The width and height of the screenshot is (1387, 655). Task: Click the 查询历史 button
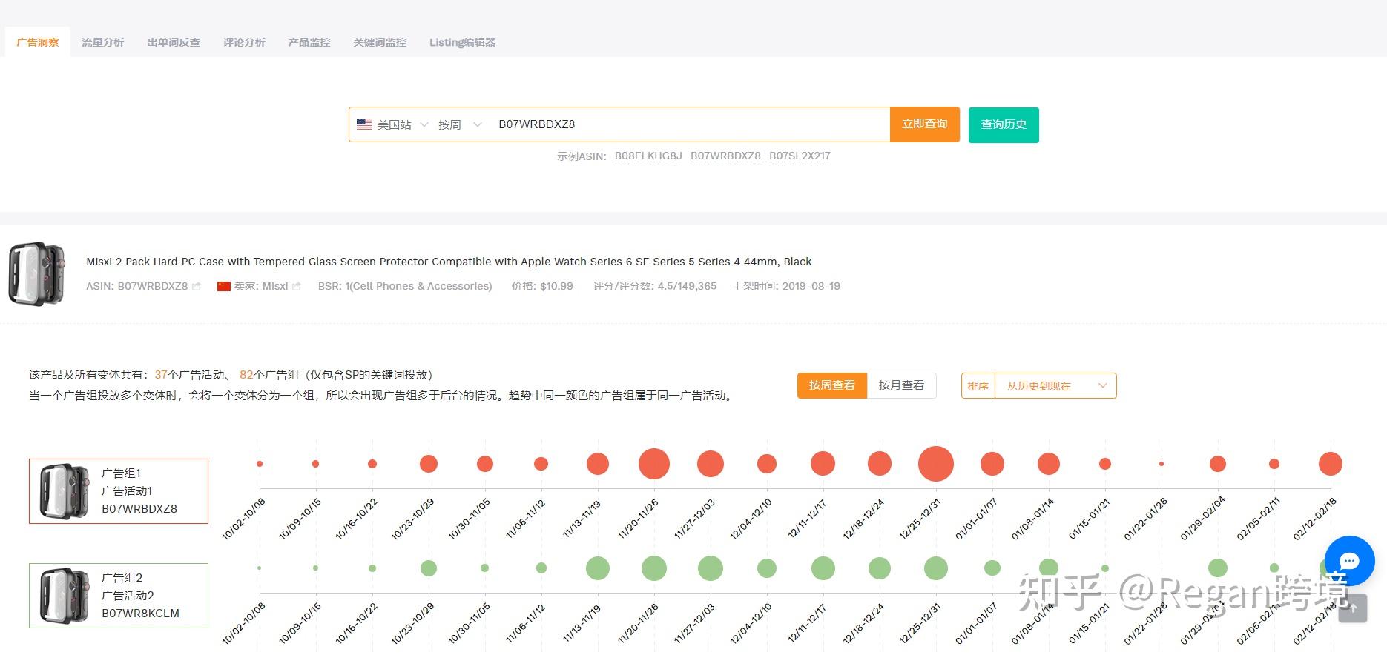coord(1004,124)
